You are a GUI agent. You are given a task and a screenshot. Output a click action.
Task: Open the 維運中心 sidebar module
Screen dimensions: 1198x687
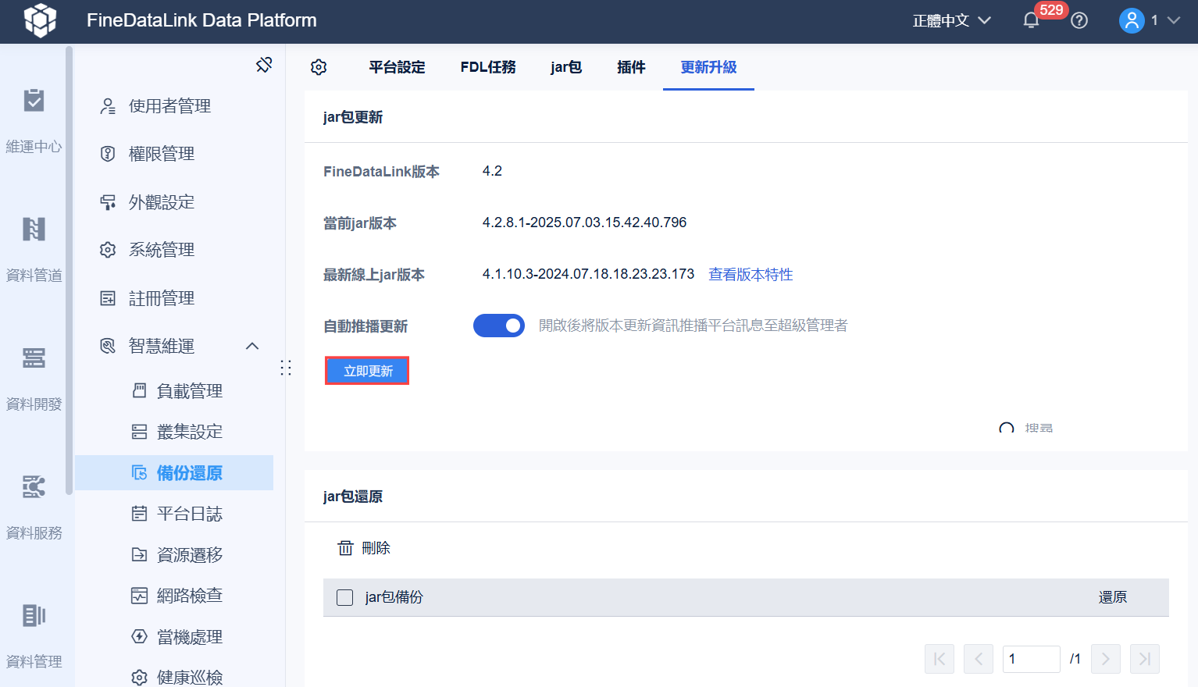pyautogui.click(x=34, y=121)
